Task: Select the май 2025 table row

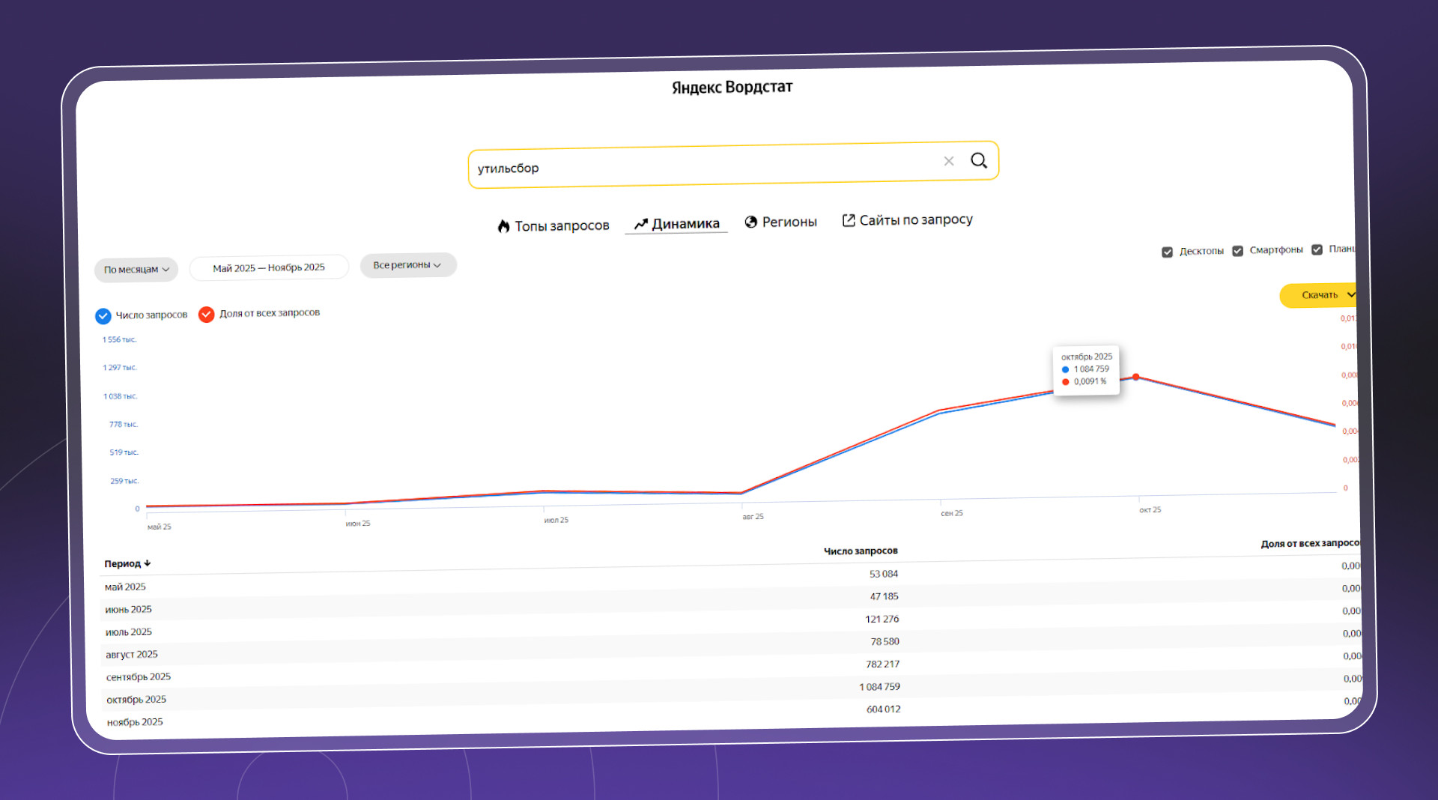Action: point(730,577)
